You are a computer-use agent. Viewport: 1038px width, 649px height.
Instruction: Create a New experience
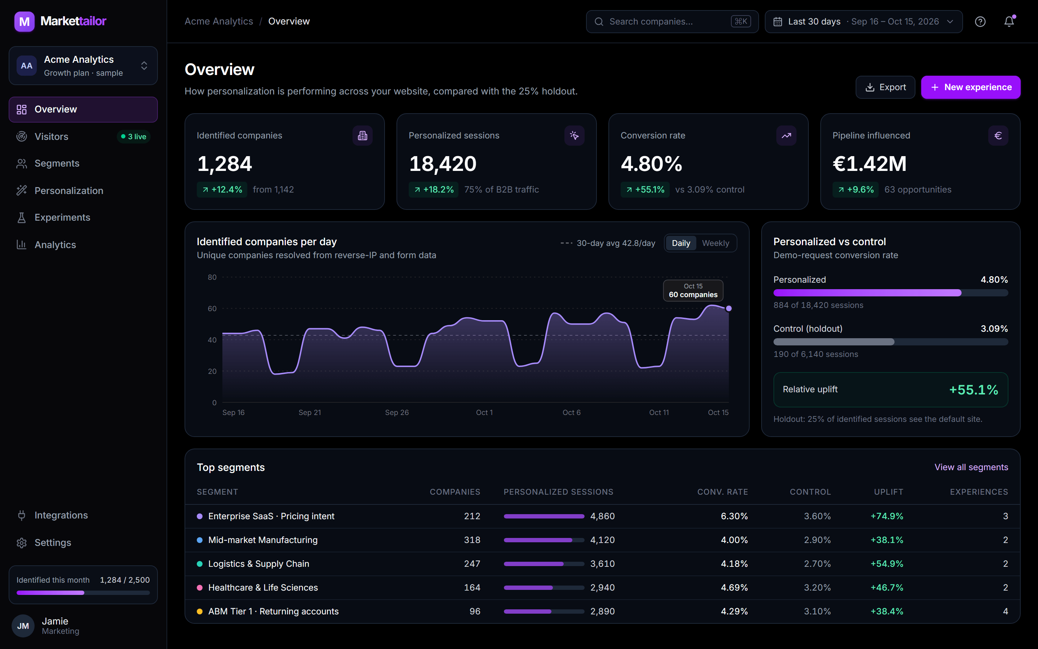(x=971, y=87)
